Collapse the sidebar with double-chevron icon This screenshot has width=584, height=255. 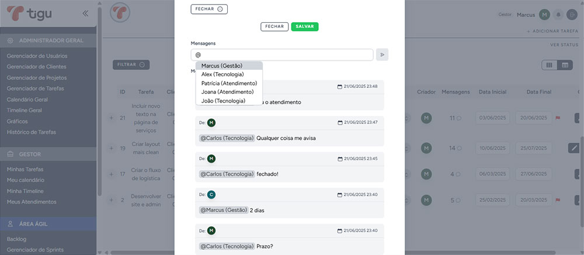point(85,13)
